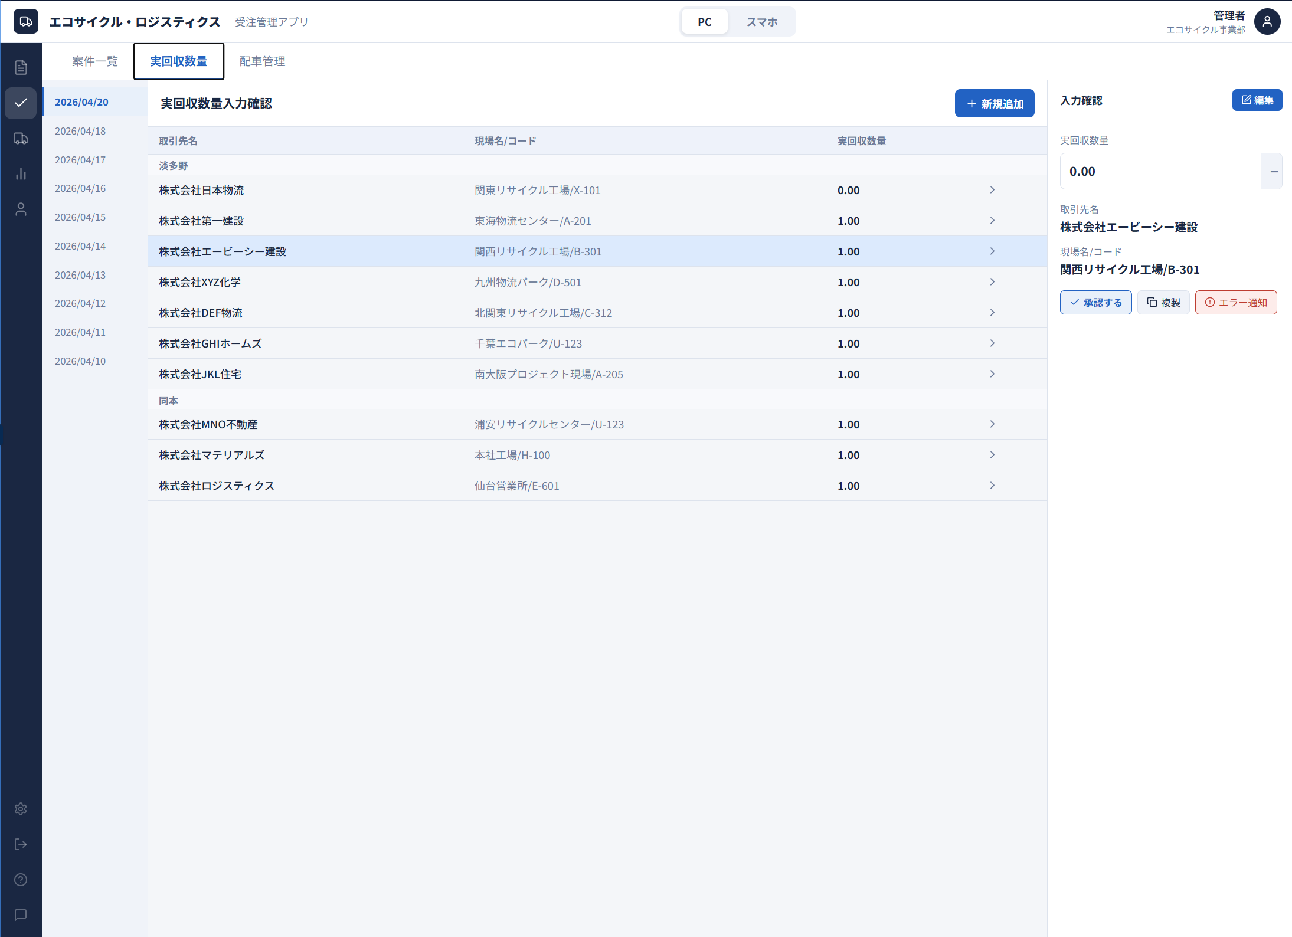The width and height of the screenshot is (1292, 937).
Task: Open the 配車管理 tab
Action: pyautogui.click(x=263, y=61)
